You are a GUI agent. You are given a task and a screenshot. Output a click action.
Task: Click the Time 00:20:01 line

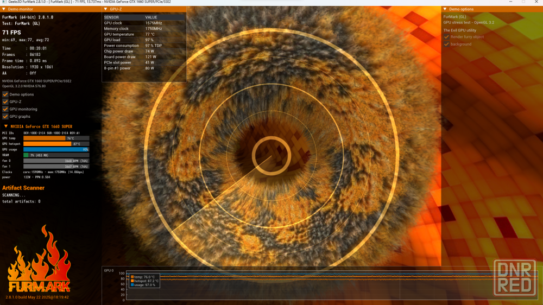(24, 48)
